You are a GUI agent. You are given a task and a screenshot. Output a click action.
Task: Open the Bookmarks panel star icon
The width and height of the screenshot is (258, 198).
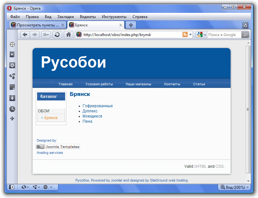[12, 55]
